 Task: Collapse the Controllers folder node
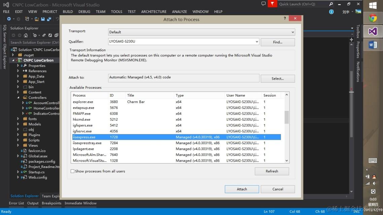click(18, 97)
